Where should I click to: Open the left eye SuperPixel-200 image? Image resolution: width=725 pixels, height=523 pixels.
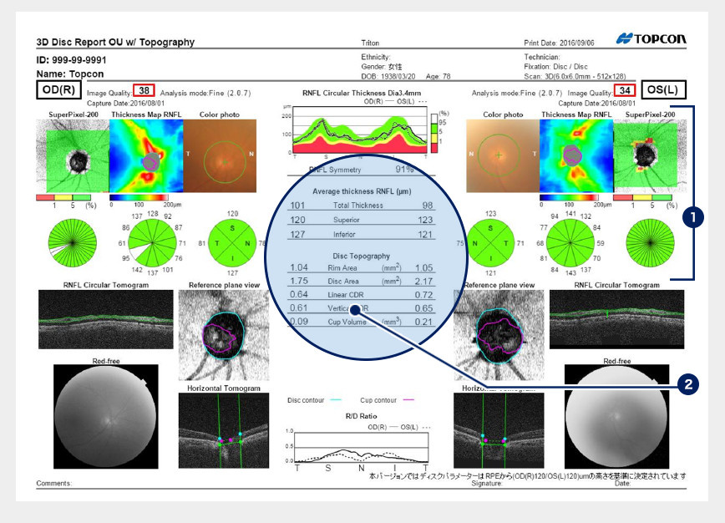[649, 156]
